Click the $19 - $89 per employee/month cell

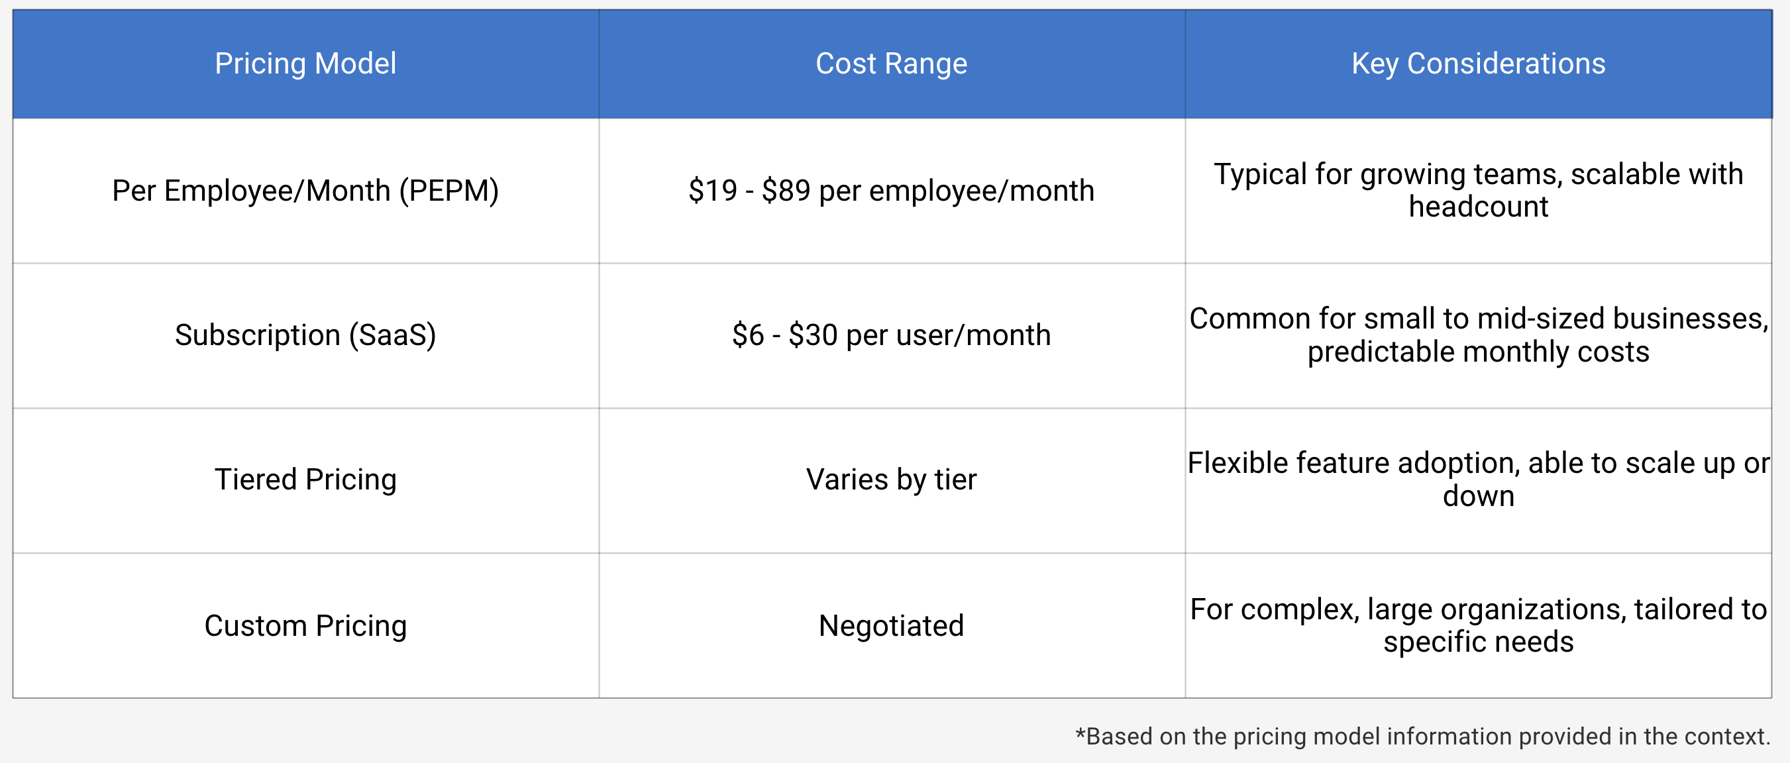[x=892, y=190]
